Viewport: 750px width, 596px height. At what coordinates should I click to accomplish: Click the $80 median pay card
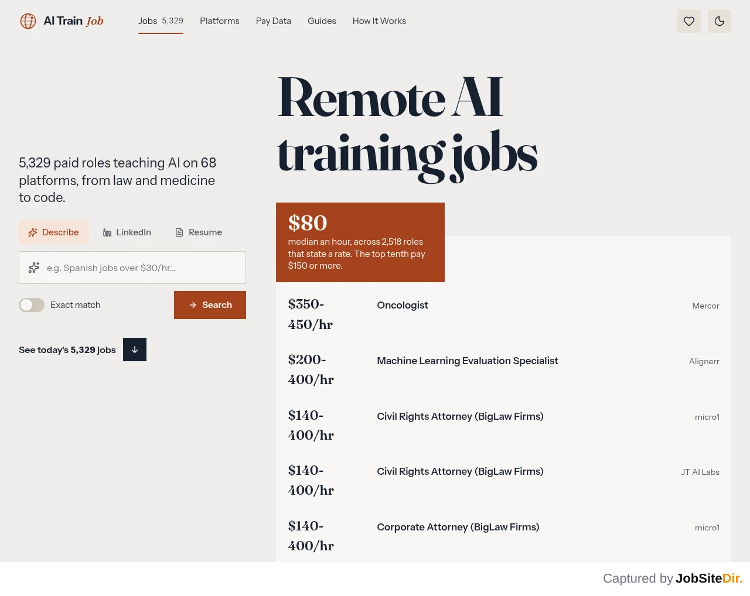click(360, 242)
